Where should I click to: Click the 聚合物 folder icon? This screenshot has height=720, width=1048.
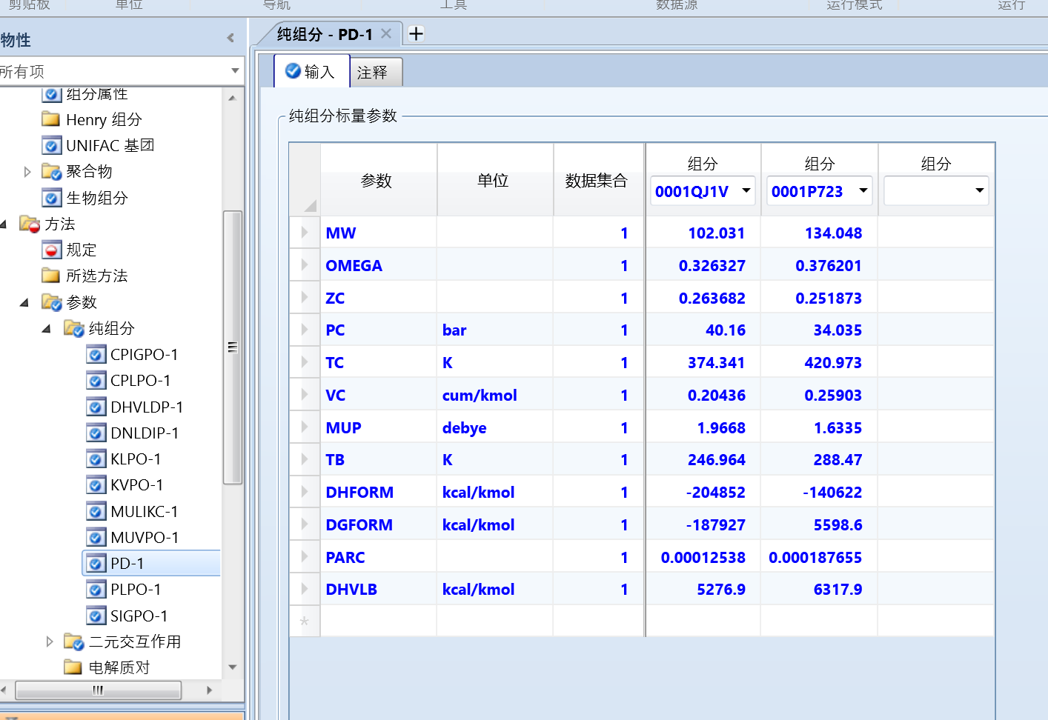[51, 172]
